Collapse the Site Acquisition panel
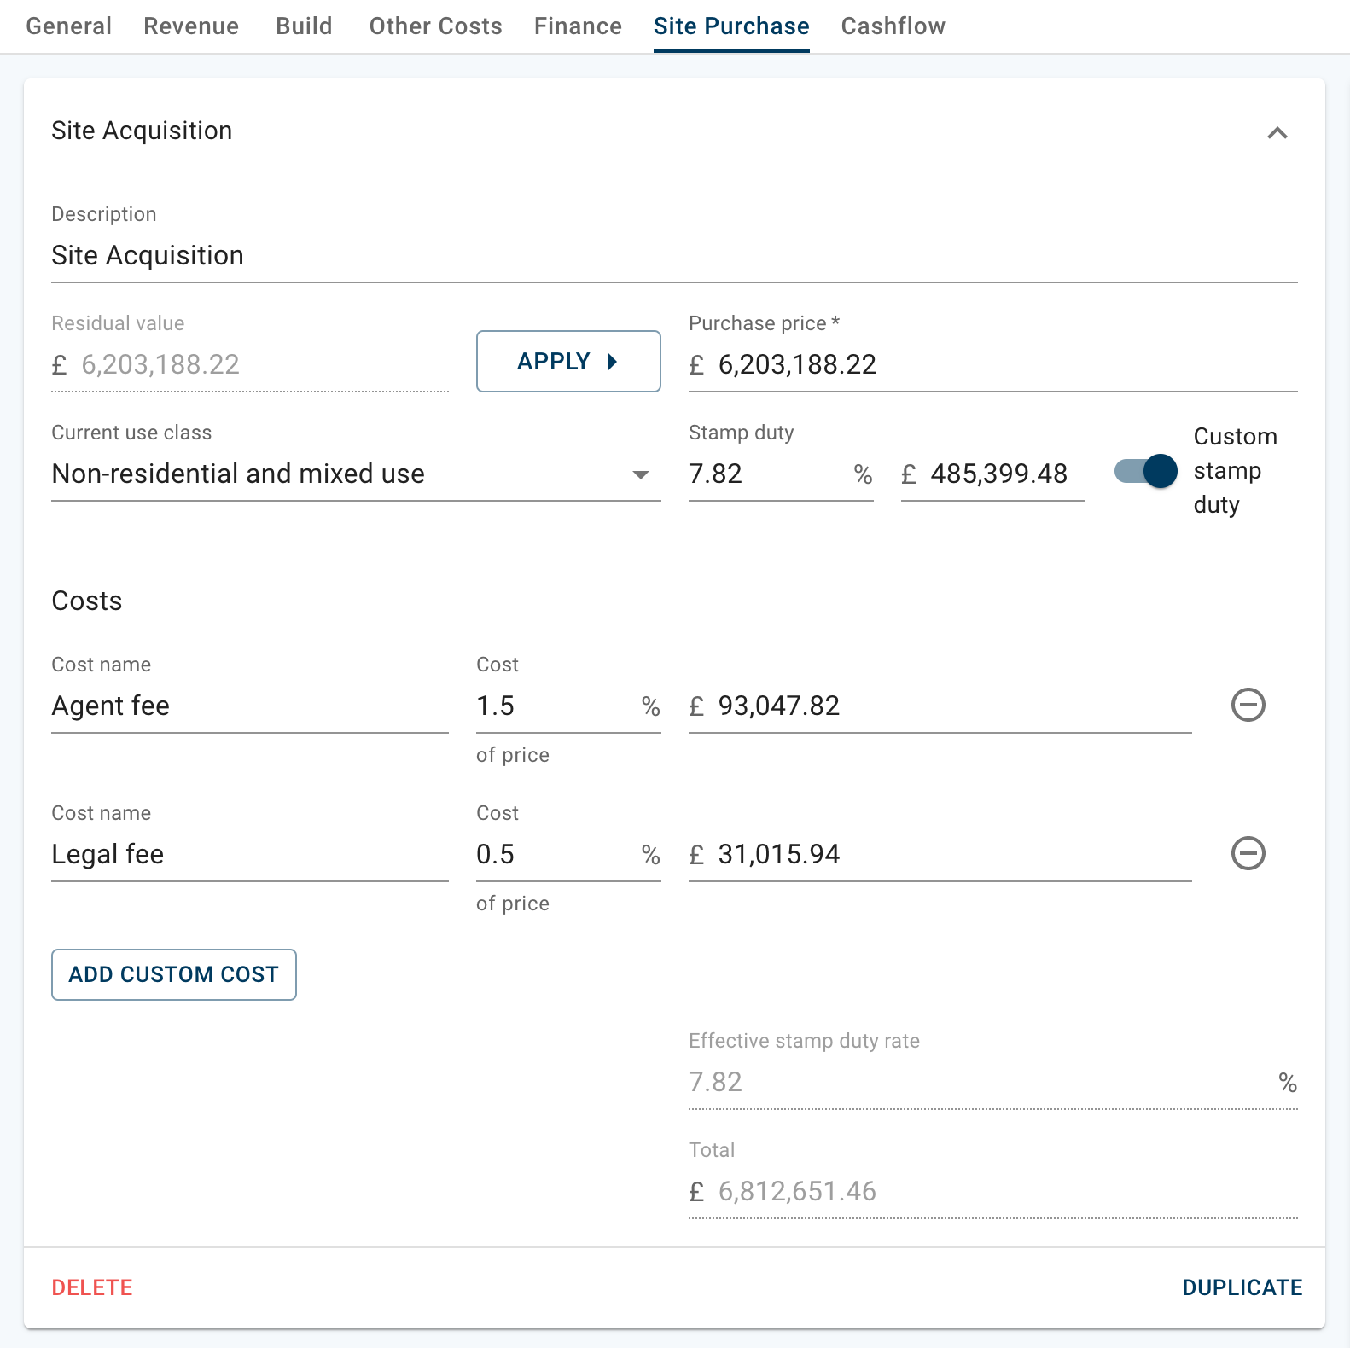 [x=1277, y=132]
